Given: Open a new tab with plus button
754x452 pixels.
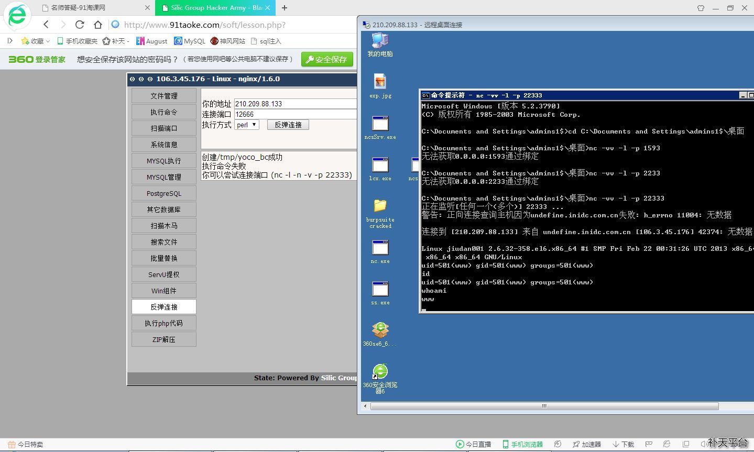Looking at the screenshot, I should coord(285,8).
